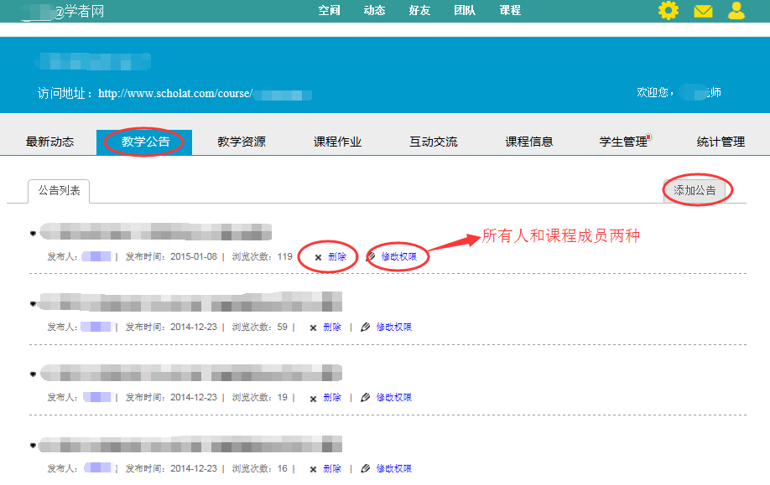Click the pencil icon for the 59-view announcement
This screenshot has height=485, width=770.
point(365,328)
